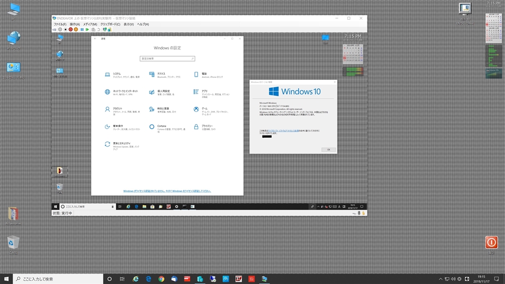Open Internet Explorer in guest taskbar

(128, 207)
